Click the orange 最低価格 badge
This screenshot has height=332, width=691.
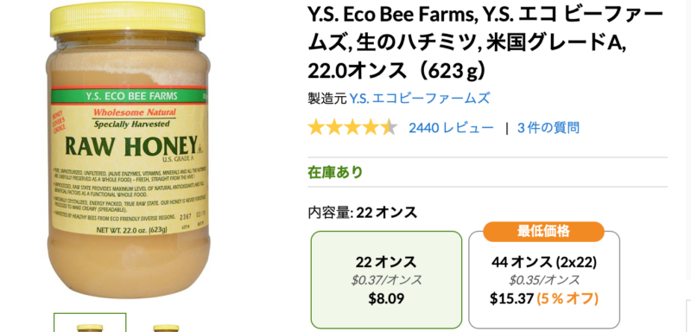543,232
